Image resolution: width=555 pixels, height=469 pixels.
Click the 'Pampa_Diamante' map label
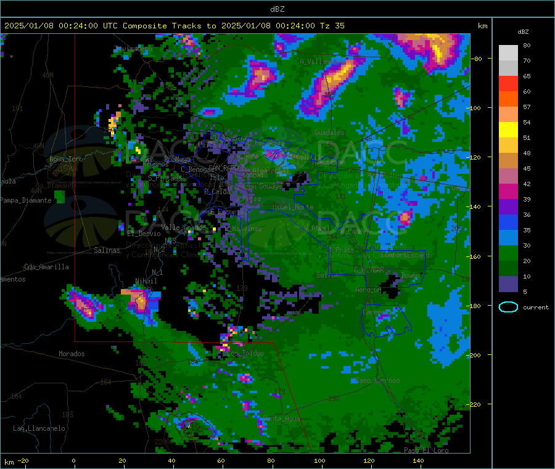click(26, 200)
